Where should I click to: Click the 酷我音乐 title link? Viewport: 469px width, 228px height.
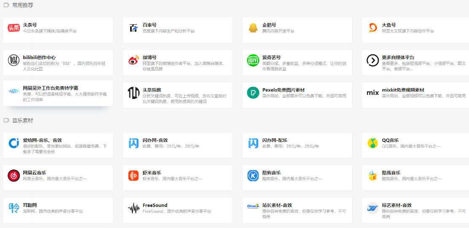(391, 173)
